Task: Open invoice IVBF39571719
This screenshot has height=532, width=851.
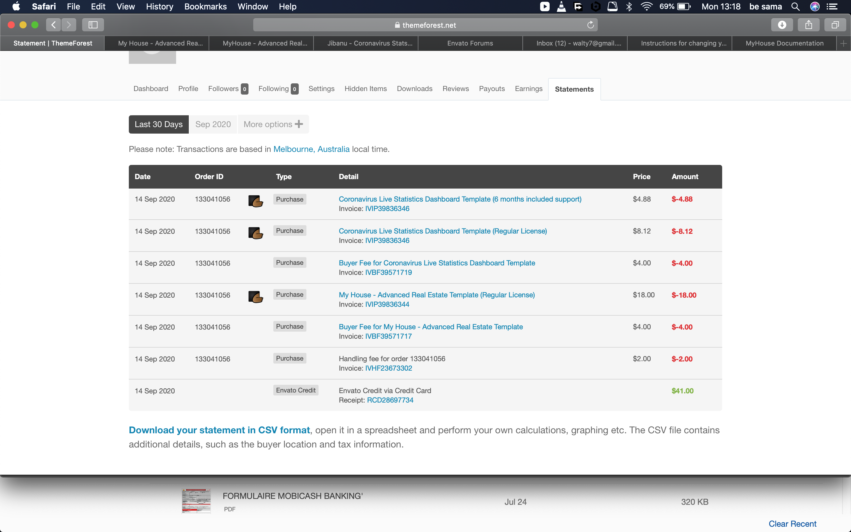Action: pyautogui.click(x=388, y=272)
